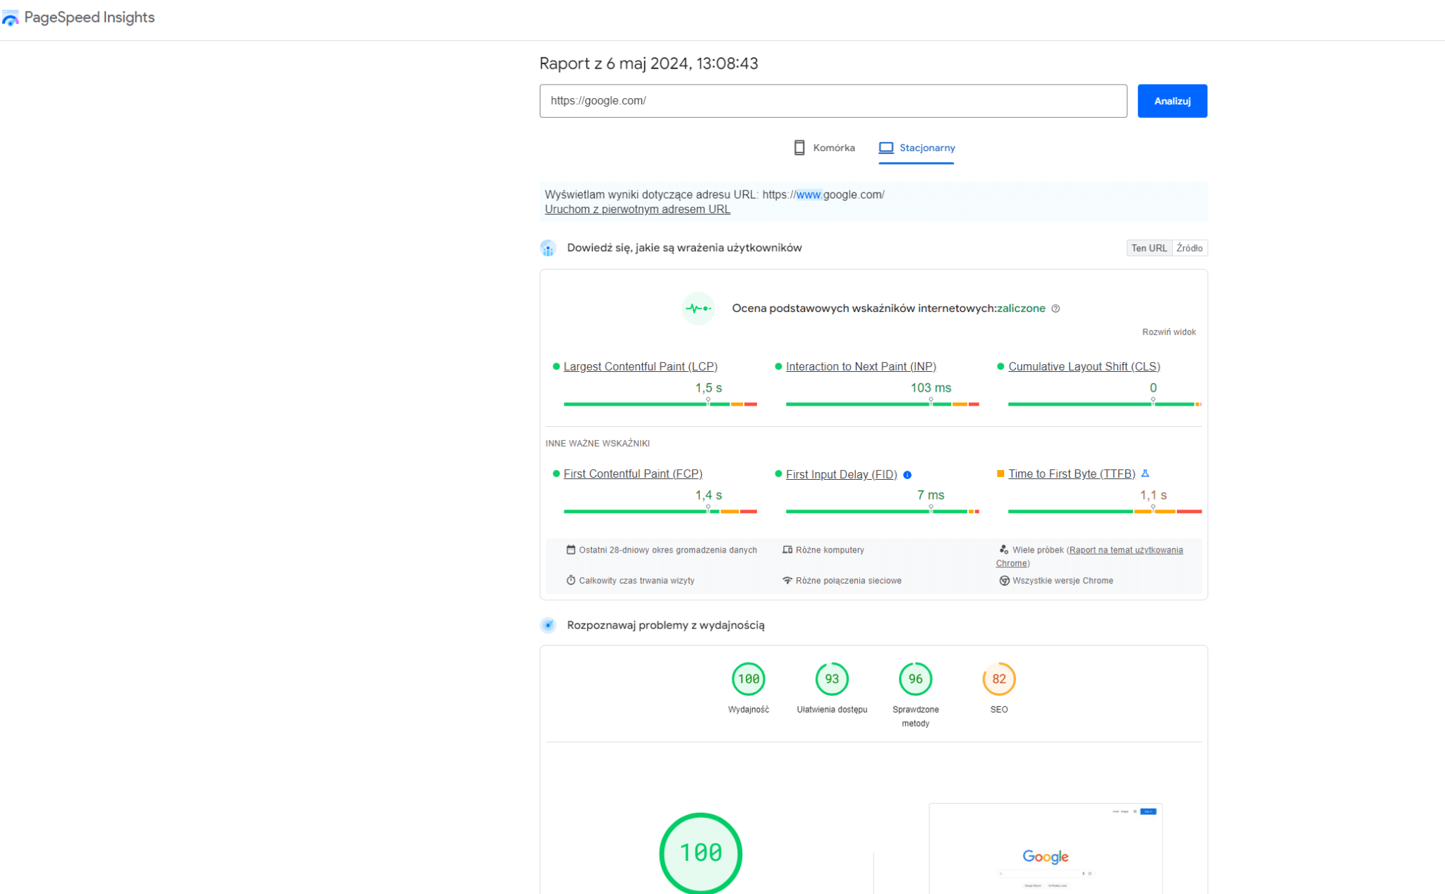1445x894 pixels.
Task: Click the stopwatch icon for visit duration
Action: coord(571,580)
